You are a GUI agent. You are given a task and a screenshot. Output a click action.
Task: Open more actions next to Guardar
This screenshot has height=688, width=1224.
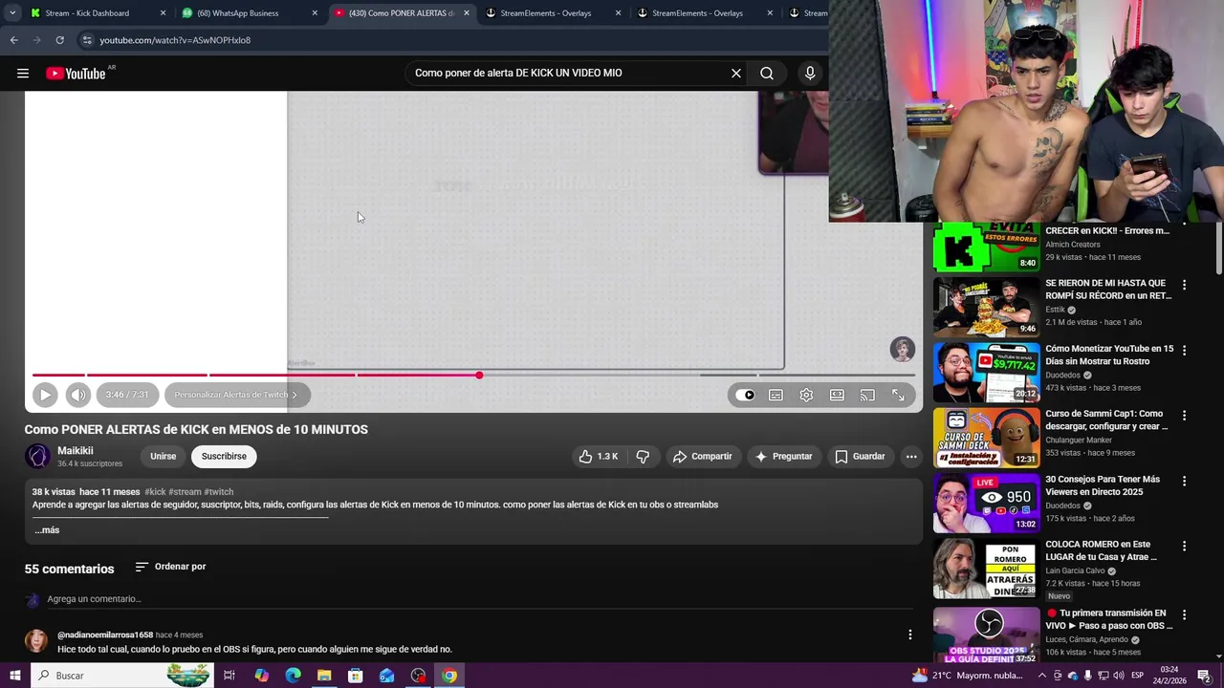[x=911, y=457]
